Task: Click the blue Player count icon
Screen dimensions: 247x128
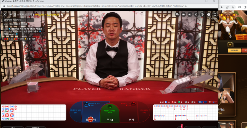Action: 166,102
